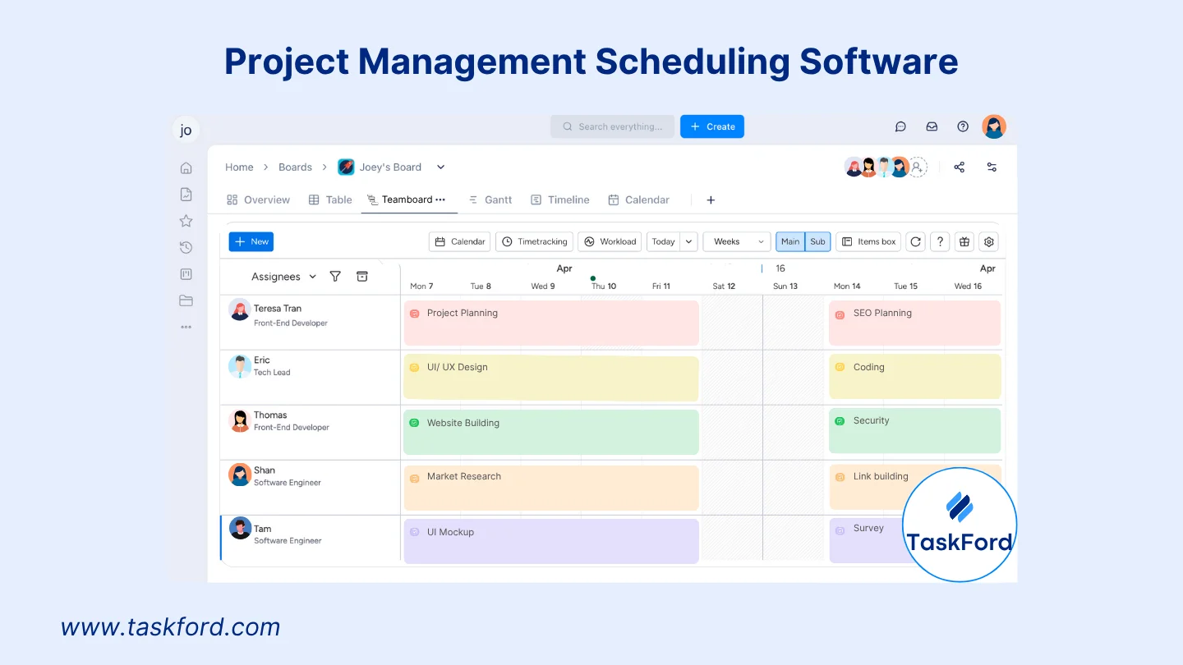The height and width of the screenshot is (665, 1183).
Task: Click the blue Create button
Action: coord(712,126)
